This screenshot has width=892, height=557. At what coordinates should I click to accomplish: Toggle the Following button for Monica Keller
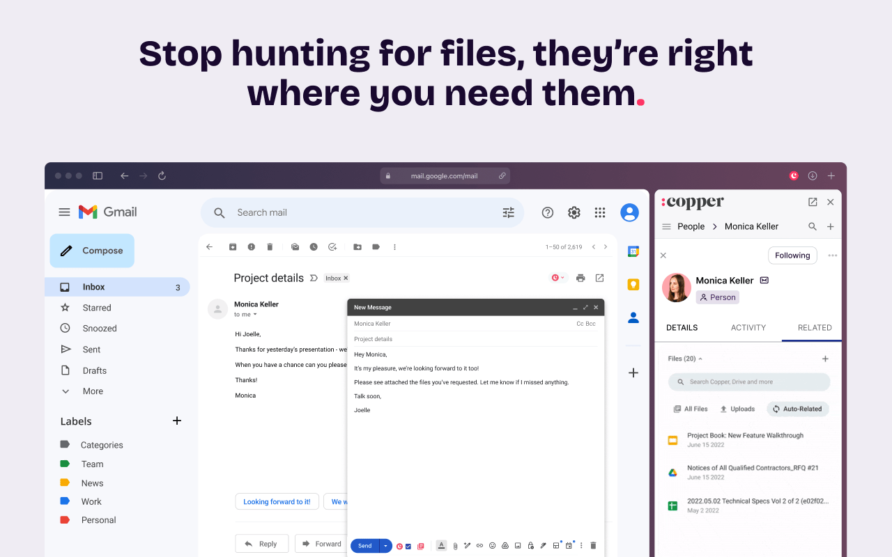click(x=792, y=256)
